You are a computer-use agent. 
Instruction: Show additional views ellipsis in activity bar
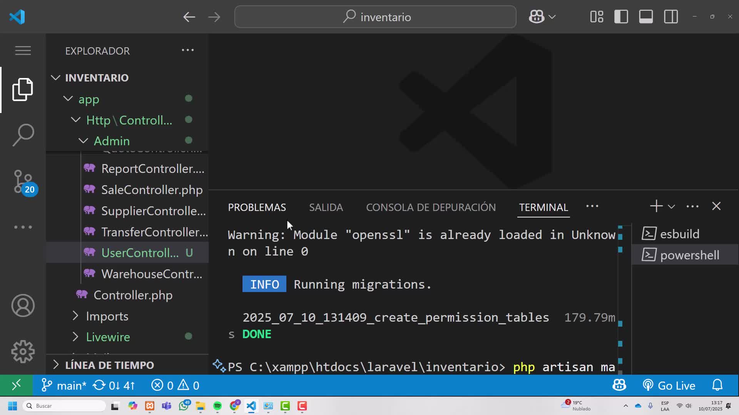(23, 227)
